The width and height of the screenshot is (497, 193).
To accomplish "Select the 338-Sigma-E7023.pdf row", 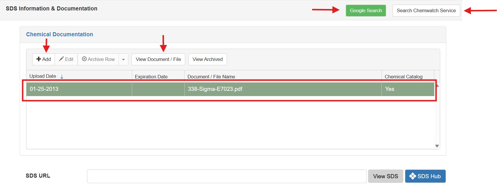I will pyautogui.click(x=215, y=89).
